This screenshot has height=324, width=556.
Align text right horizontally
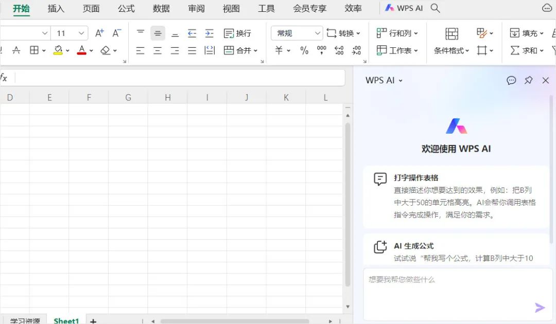tap(175, 50)
